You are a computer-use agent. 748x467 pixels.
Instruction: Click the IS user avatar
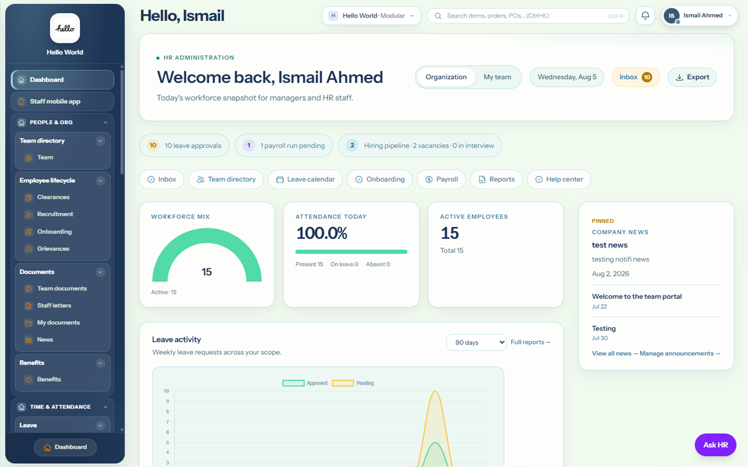pos(671,16)
